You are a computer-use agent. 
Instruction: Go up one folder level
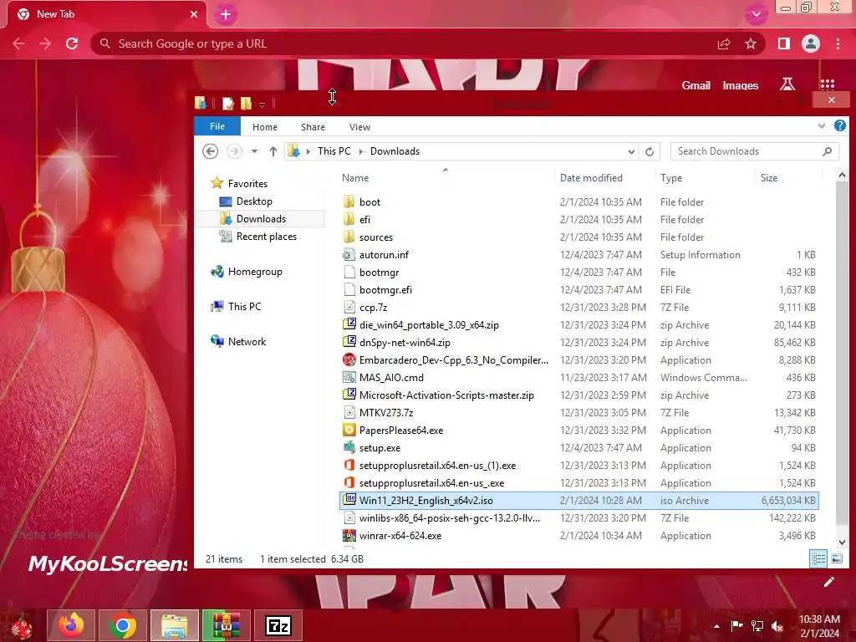click(273, 151)
